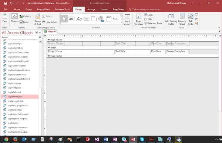Screen dimensions: 222x143
Task: Select the Label control (Aa)
Action: [x=79, y=19]
